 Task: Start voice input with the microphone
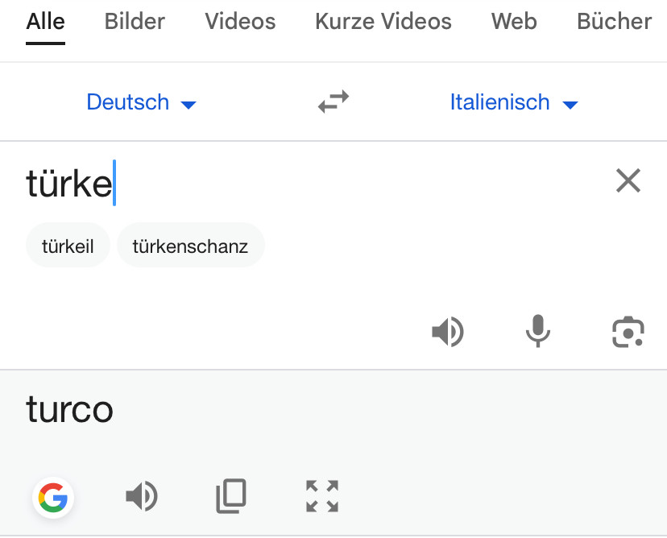pos(537,331)
